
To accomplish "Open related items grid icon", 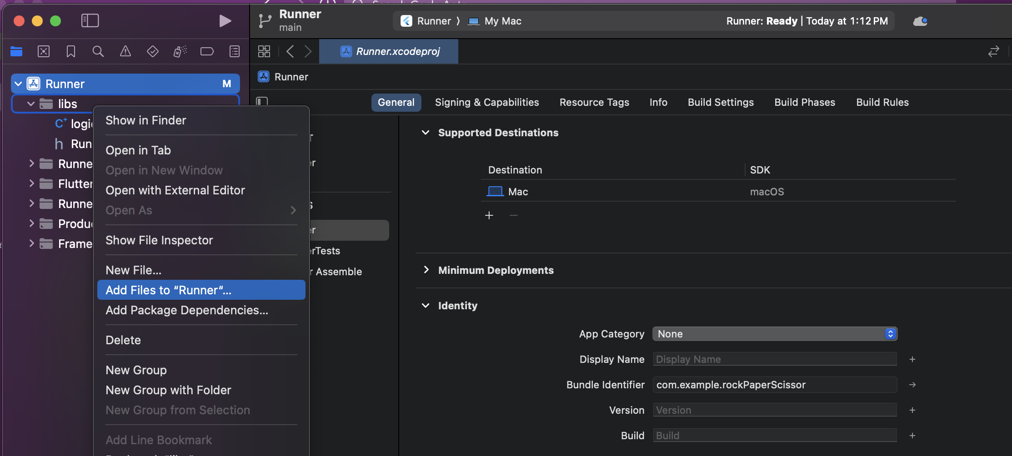I will tap(264, 51).
